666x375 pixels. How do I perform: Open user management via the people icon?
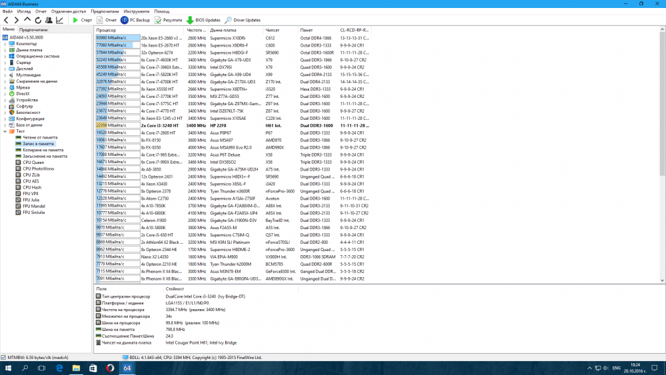(x=49, y=20)
